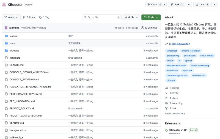Click the Readme book icon

point(166,88)
